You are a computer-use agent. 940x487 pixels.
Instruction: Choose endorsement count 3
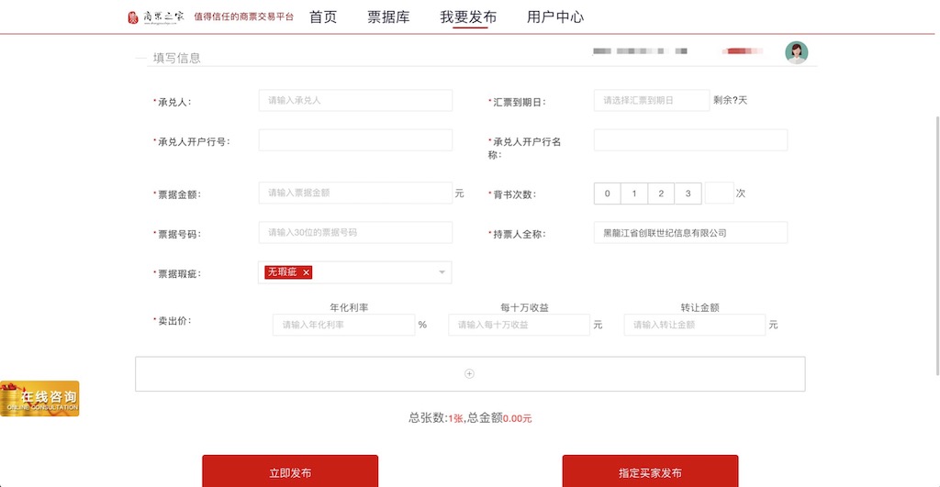[688, 194]
